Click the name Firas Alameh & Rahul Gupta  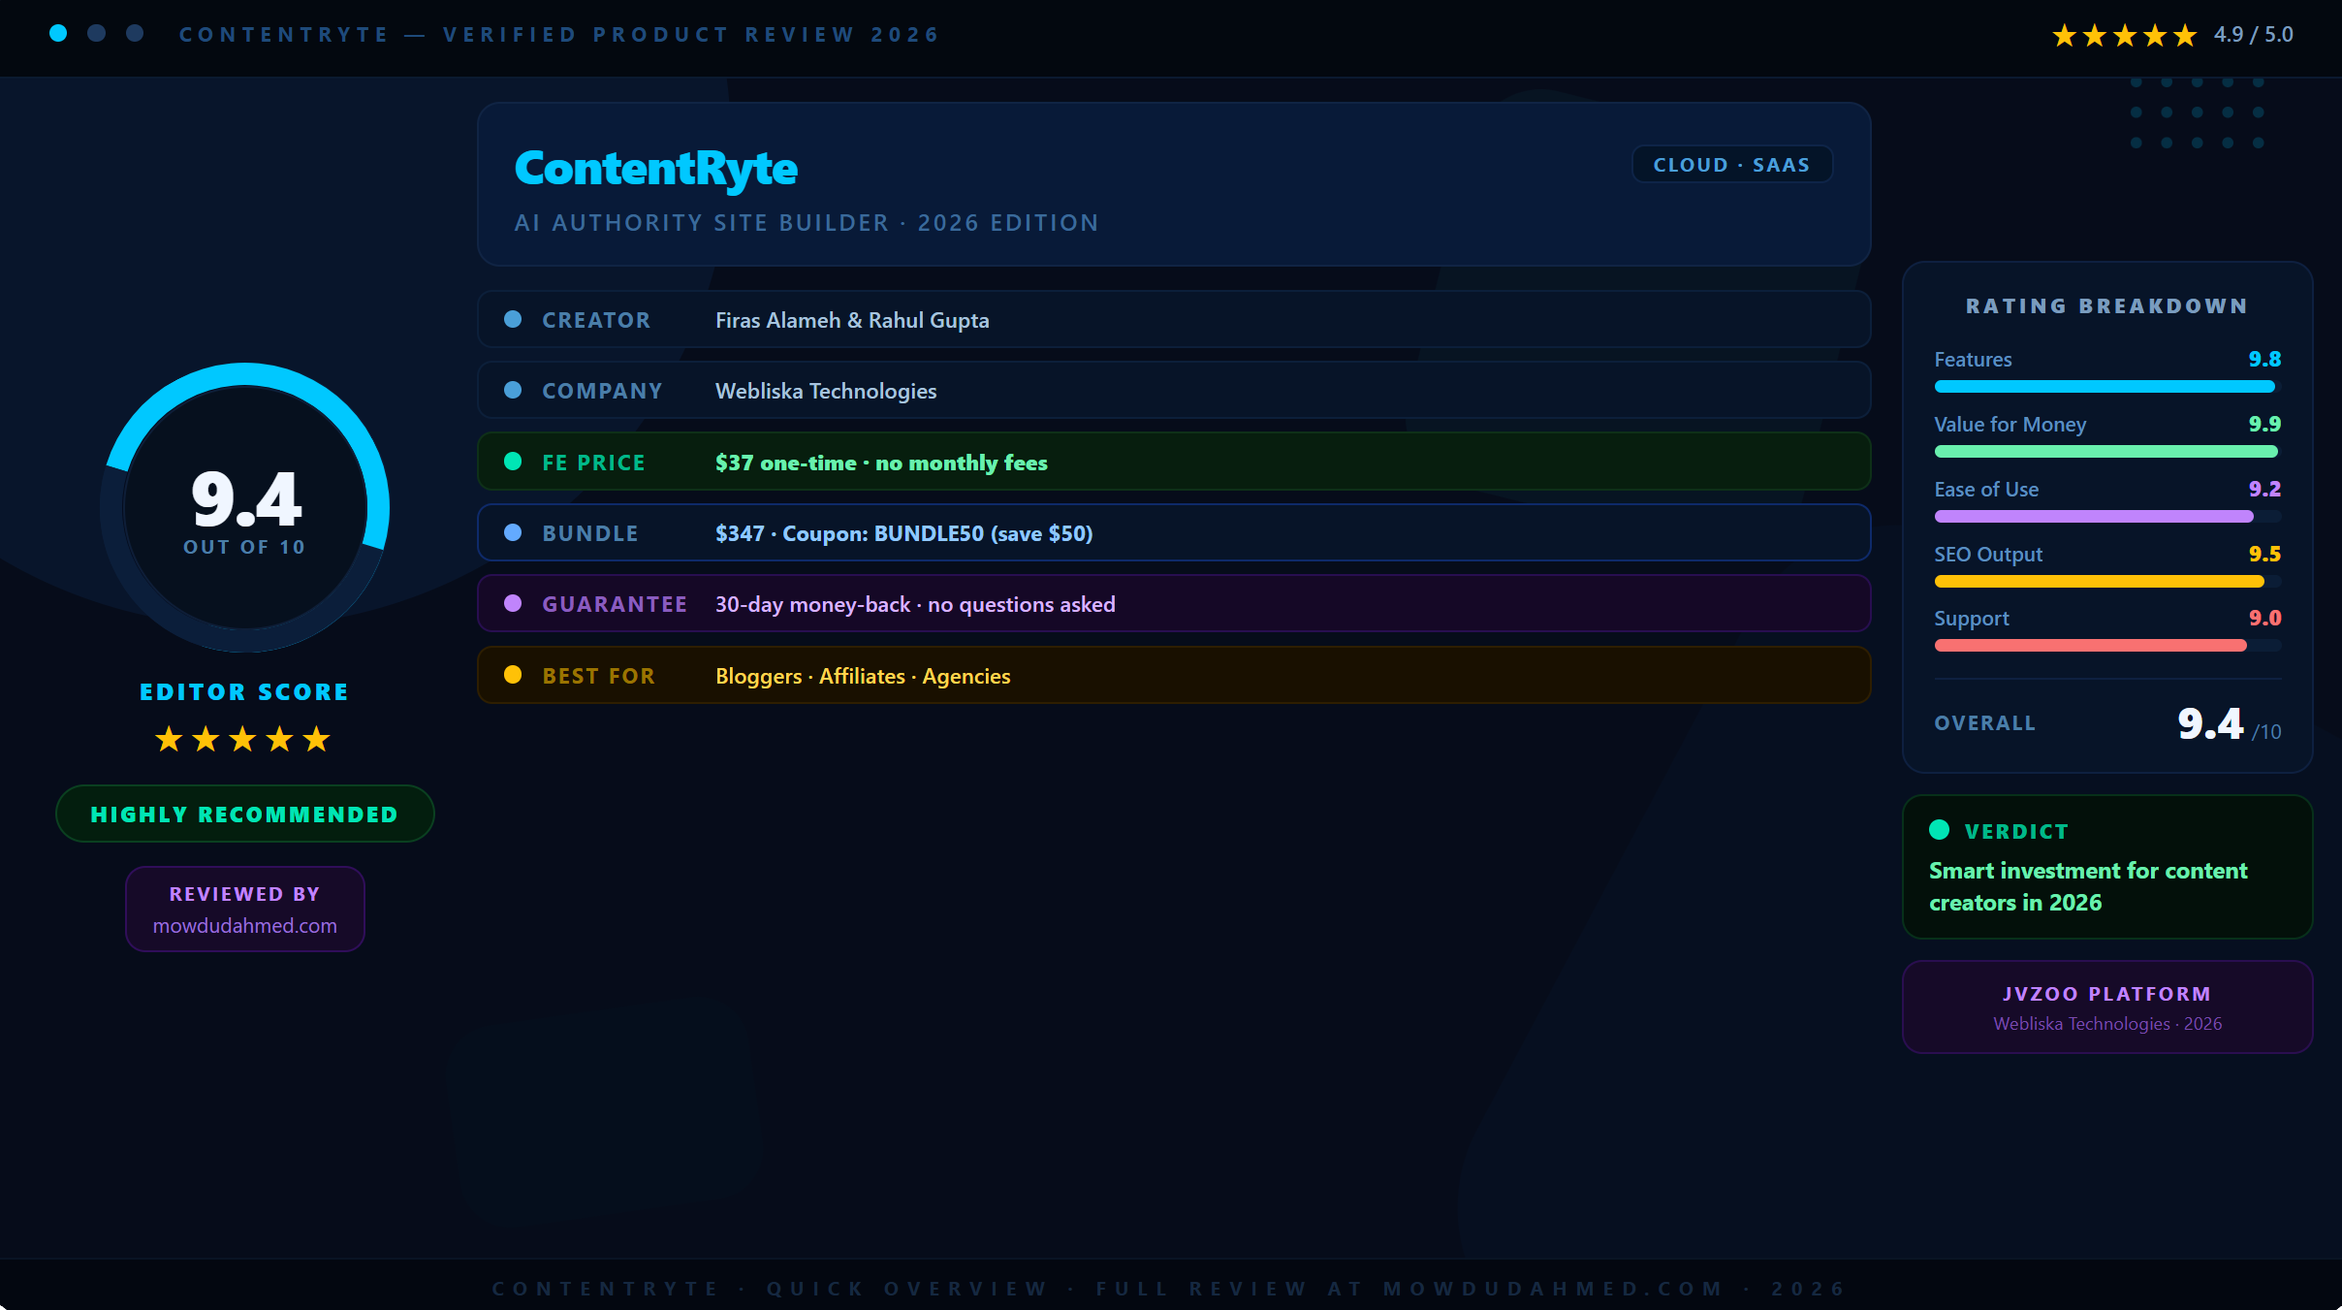pos(852,320)
